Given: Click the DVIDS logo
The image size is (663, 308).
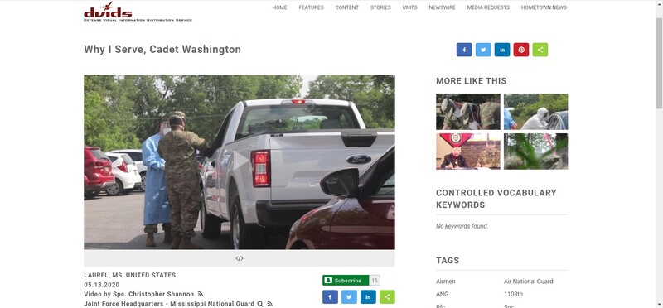Looking at the screenshot, I should pos(138,12).
